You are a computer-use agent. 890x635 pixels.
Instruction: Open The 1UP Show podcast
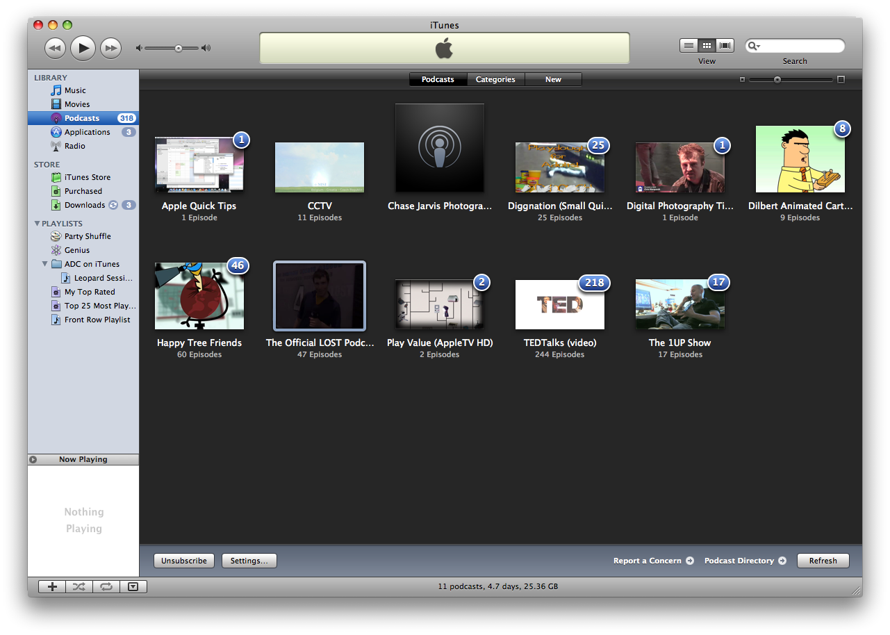point(680,304)
